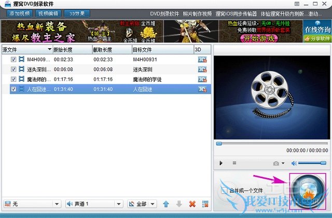Image resolution: width=332 pixels, height=218 pixels.
Task: Click the video preview area
Action: [x=272, y=97]
